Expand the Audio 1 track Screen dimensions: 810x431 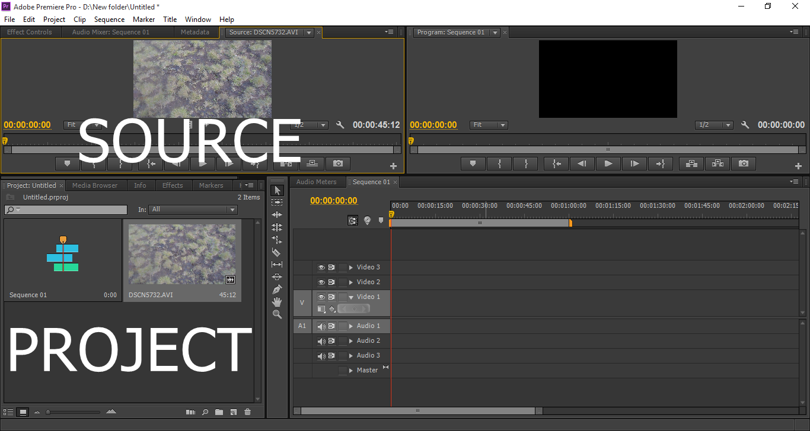point(351,326)
